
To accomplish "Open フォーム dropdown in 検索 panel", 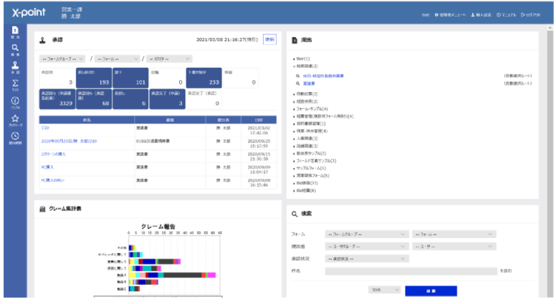I will point(454,235).
